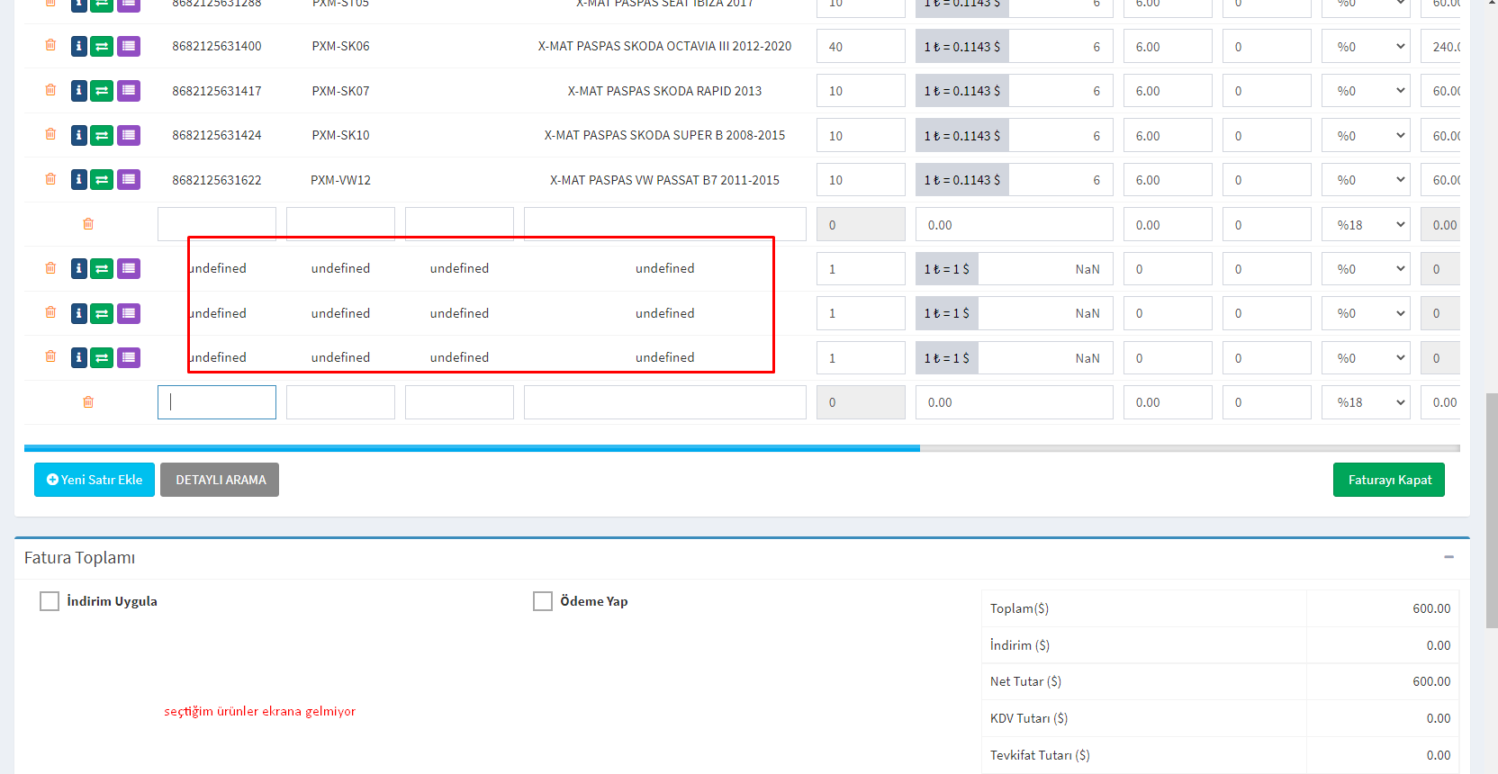This screenshot has width=1498, height=774.
Task: Open info for PXM-SK07 Skoda Rapid row
Action: tap(79, 91)
